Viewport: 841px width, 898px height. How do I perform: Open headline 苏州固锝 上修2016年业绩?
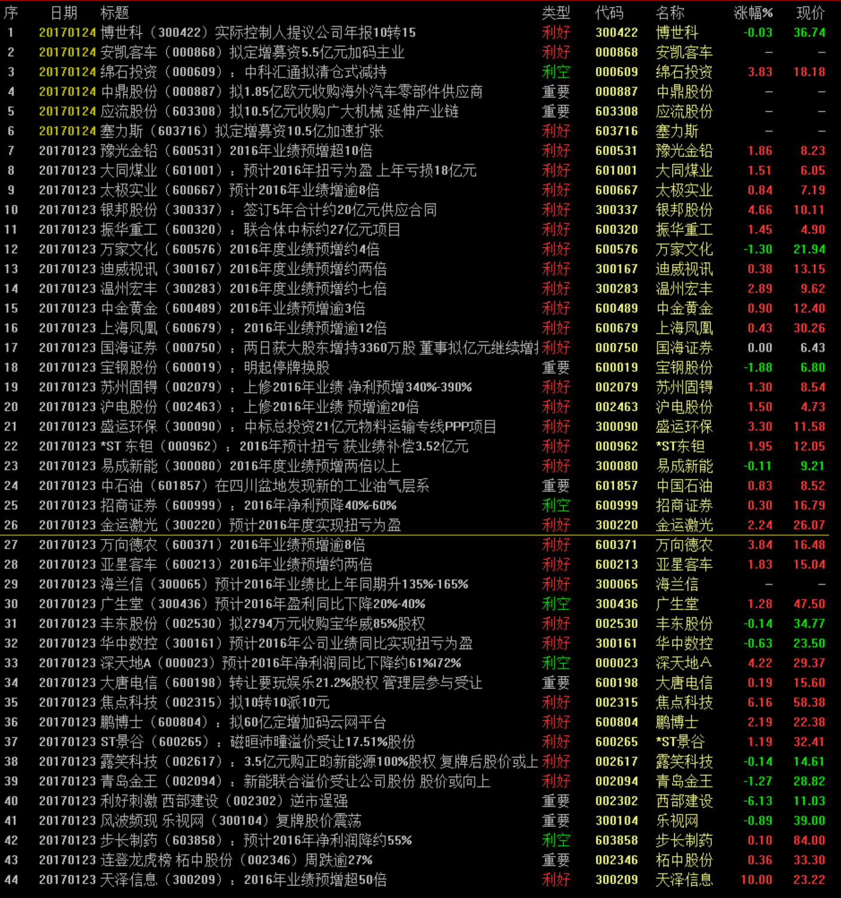(286, 387)
